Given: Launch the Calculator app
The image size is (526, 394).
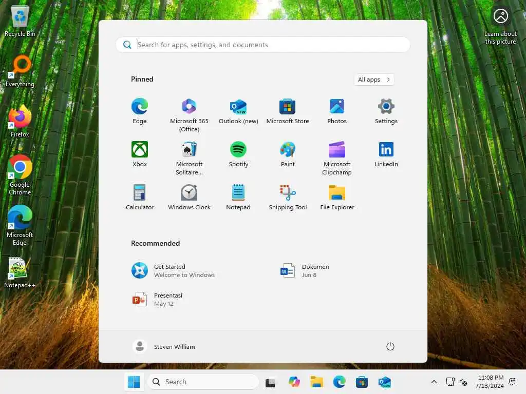Looking at the screenshot, I should [x=140, y=198].
